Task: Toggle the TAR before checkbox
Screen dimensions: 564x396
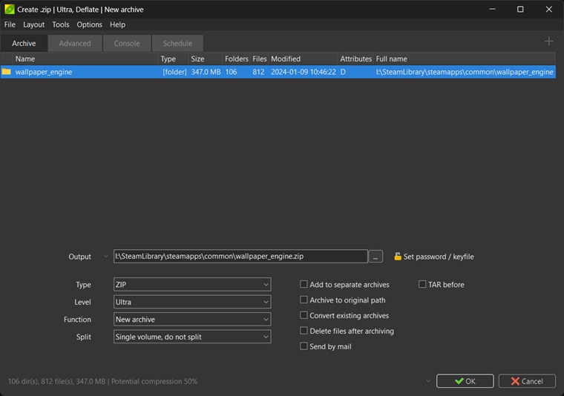Action: click(x=422, y=284)
